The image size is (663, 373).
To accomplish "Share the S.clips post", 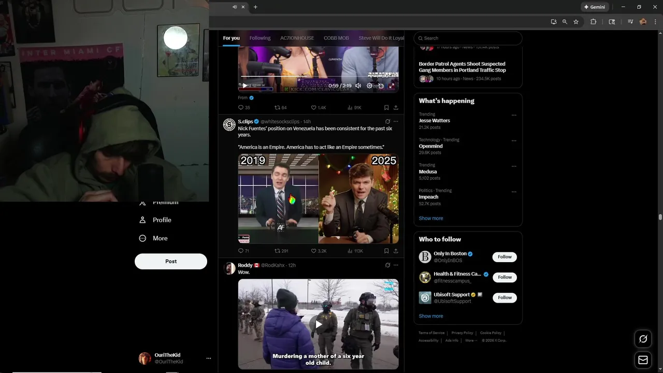I will pyautogui.click(x=396, y=251).
